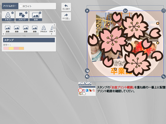Select the fourth 画像 layer in the list
This screenshot has height=124, width=166.
pos(34,29)
